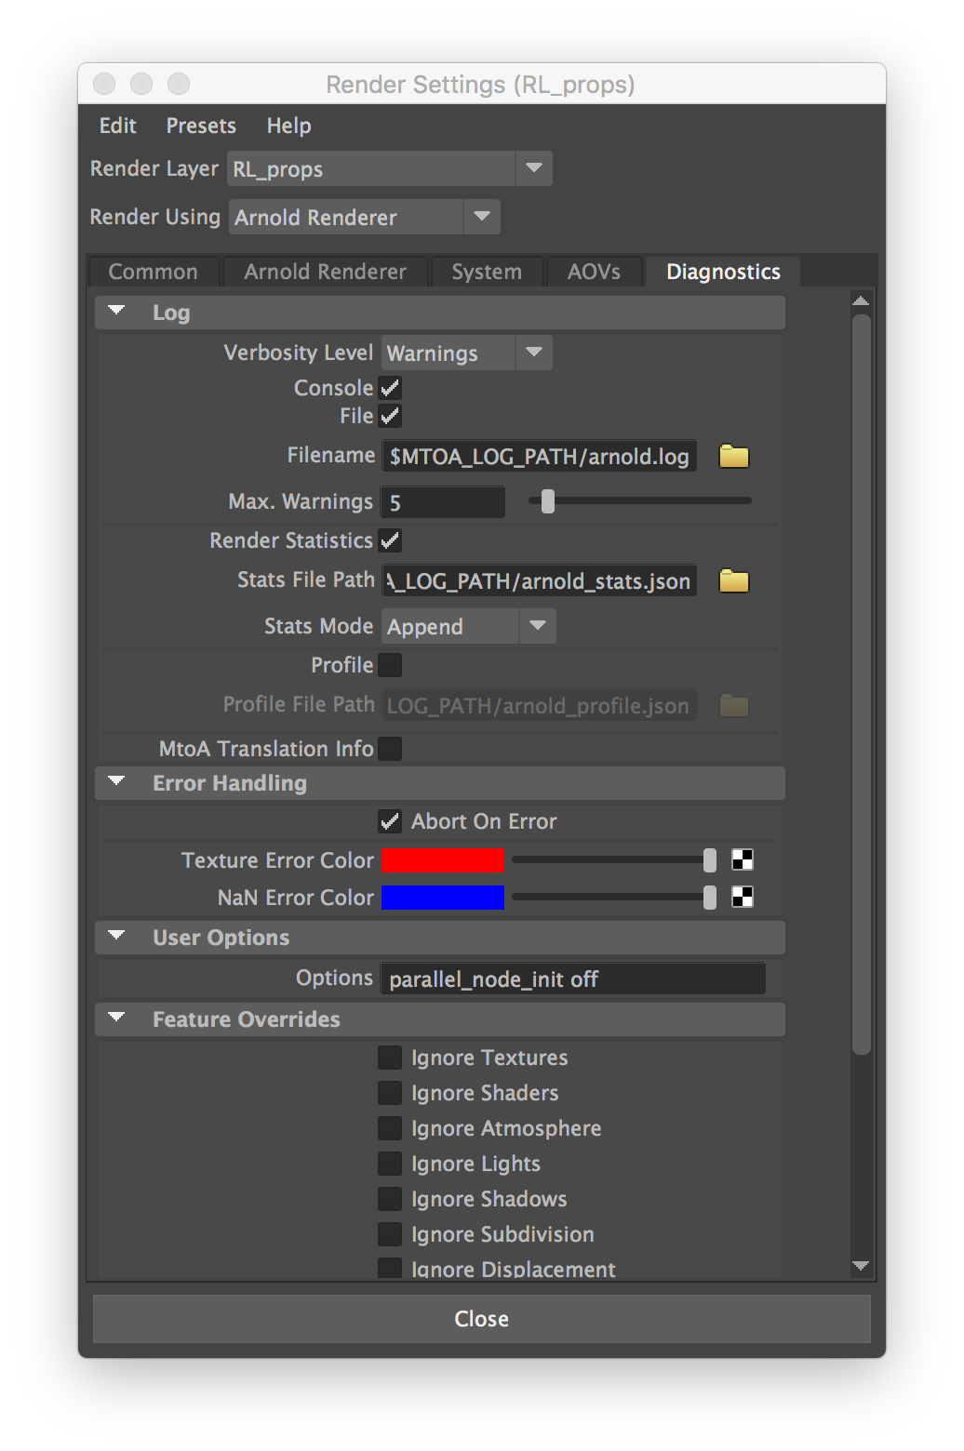
Task: Open the Verbosity Level dropdown
Action: coord(466,353)
